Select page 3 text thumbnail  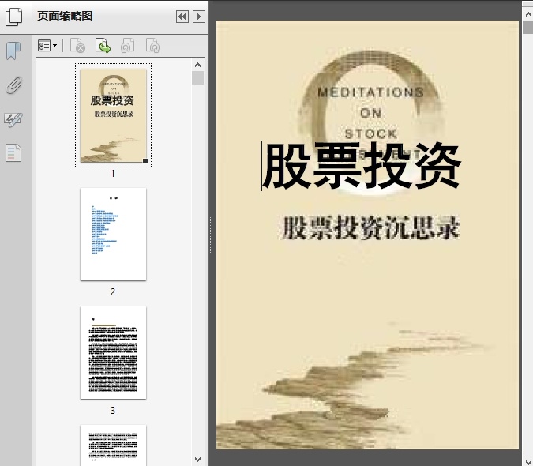coord(113,352)
